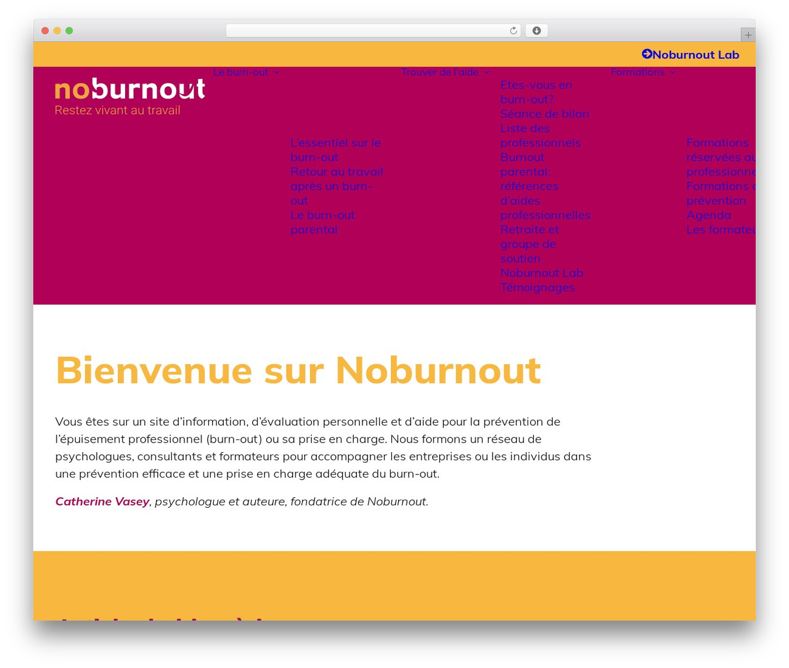
Task: Open Liste des professionnels
Action: click(x=541, y=136)
